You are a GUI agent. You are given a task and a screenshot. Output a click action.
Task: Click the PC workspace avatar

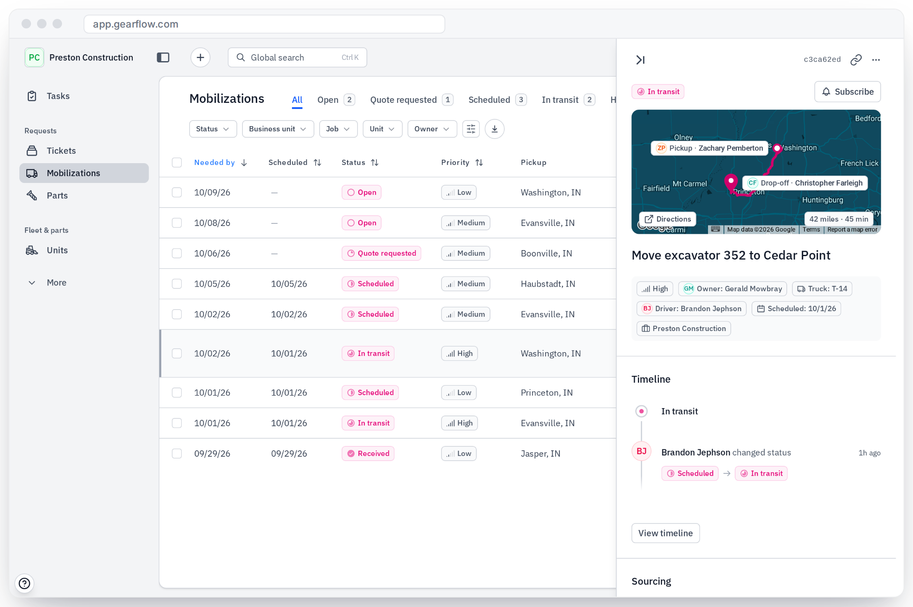coord(34,57)
